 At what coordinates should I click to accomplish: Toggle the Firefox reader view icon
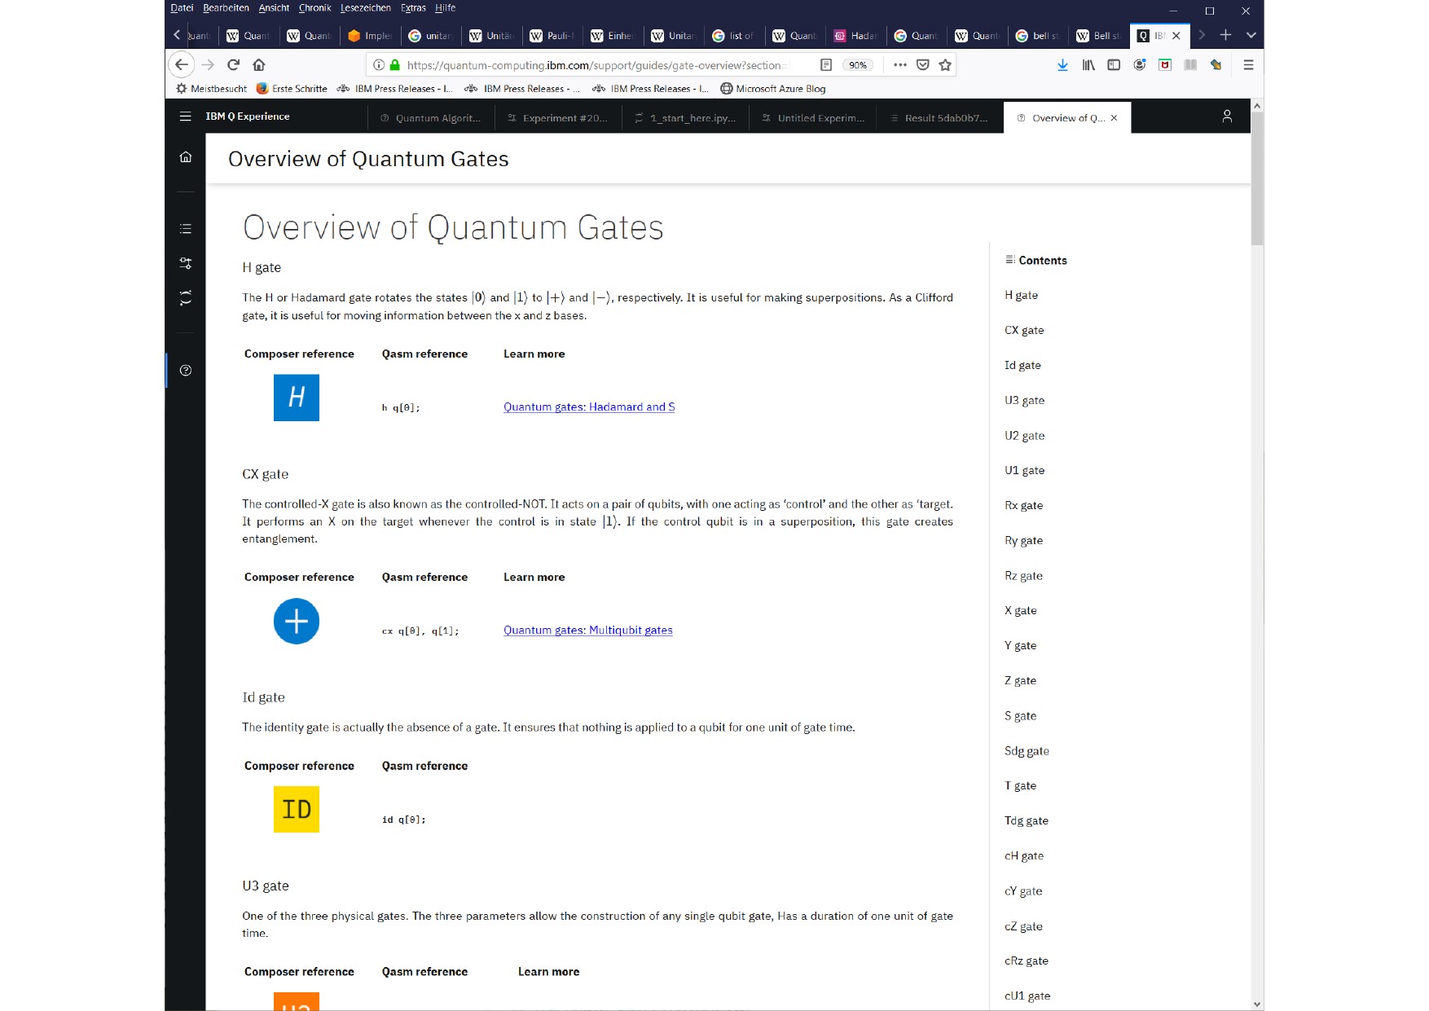pos(826,65)
